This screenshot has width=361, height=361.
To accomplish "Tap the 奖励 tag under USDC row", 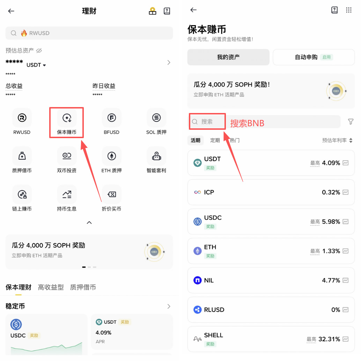I will pyautogui.click(x=210, y=227).
